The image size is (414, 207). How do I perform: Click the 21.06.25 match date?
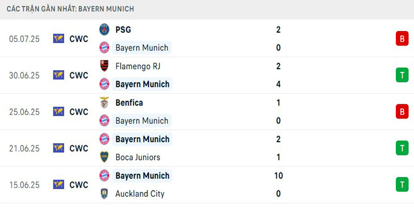click(24, 148)
